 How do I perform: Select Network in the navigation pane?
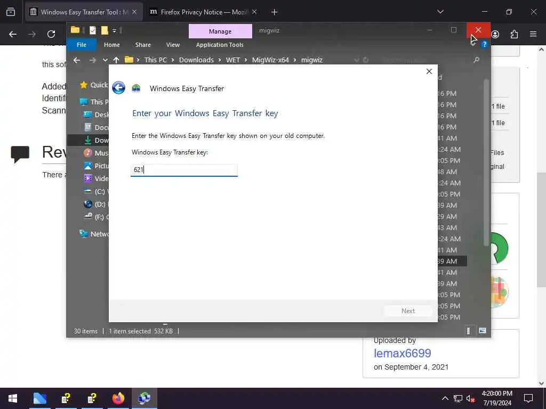click(x=94, y=234)
